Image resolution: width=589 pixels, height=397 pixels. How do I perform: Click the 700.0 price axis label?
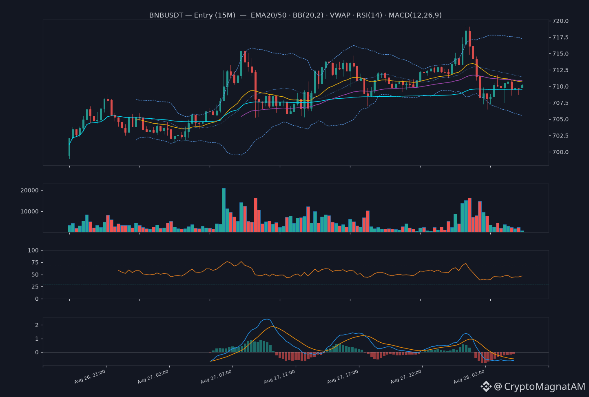560,152
